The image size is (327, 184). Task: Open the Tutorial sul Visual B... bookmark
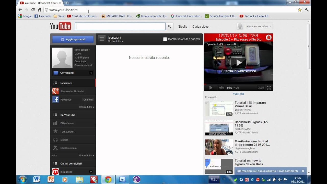coord(255,16)
